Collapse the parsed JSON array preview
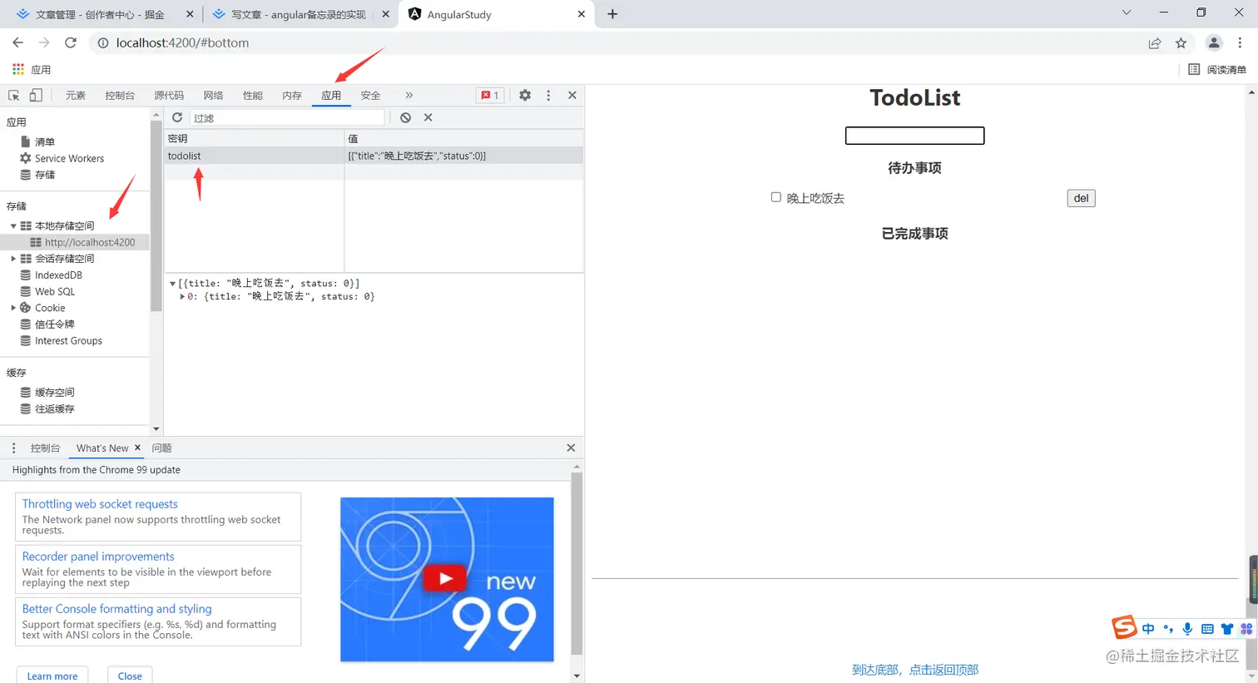The image size is (1258, 683). 172,284
